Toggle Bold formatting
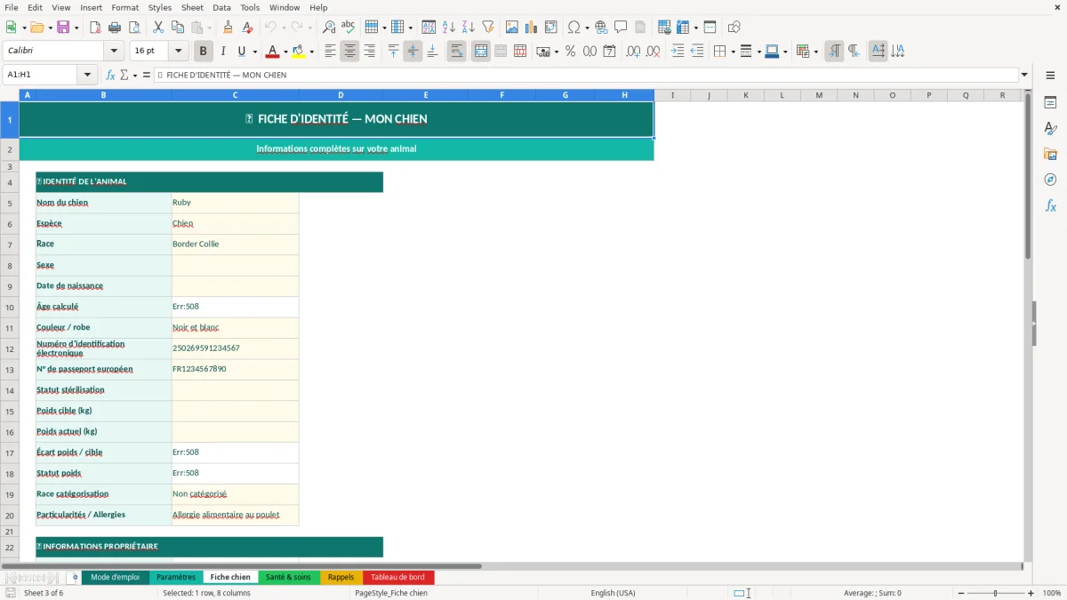Screen dimensions: 1067x600 [204, 52]
